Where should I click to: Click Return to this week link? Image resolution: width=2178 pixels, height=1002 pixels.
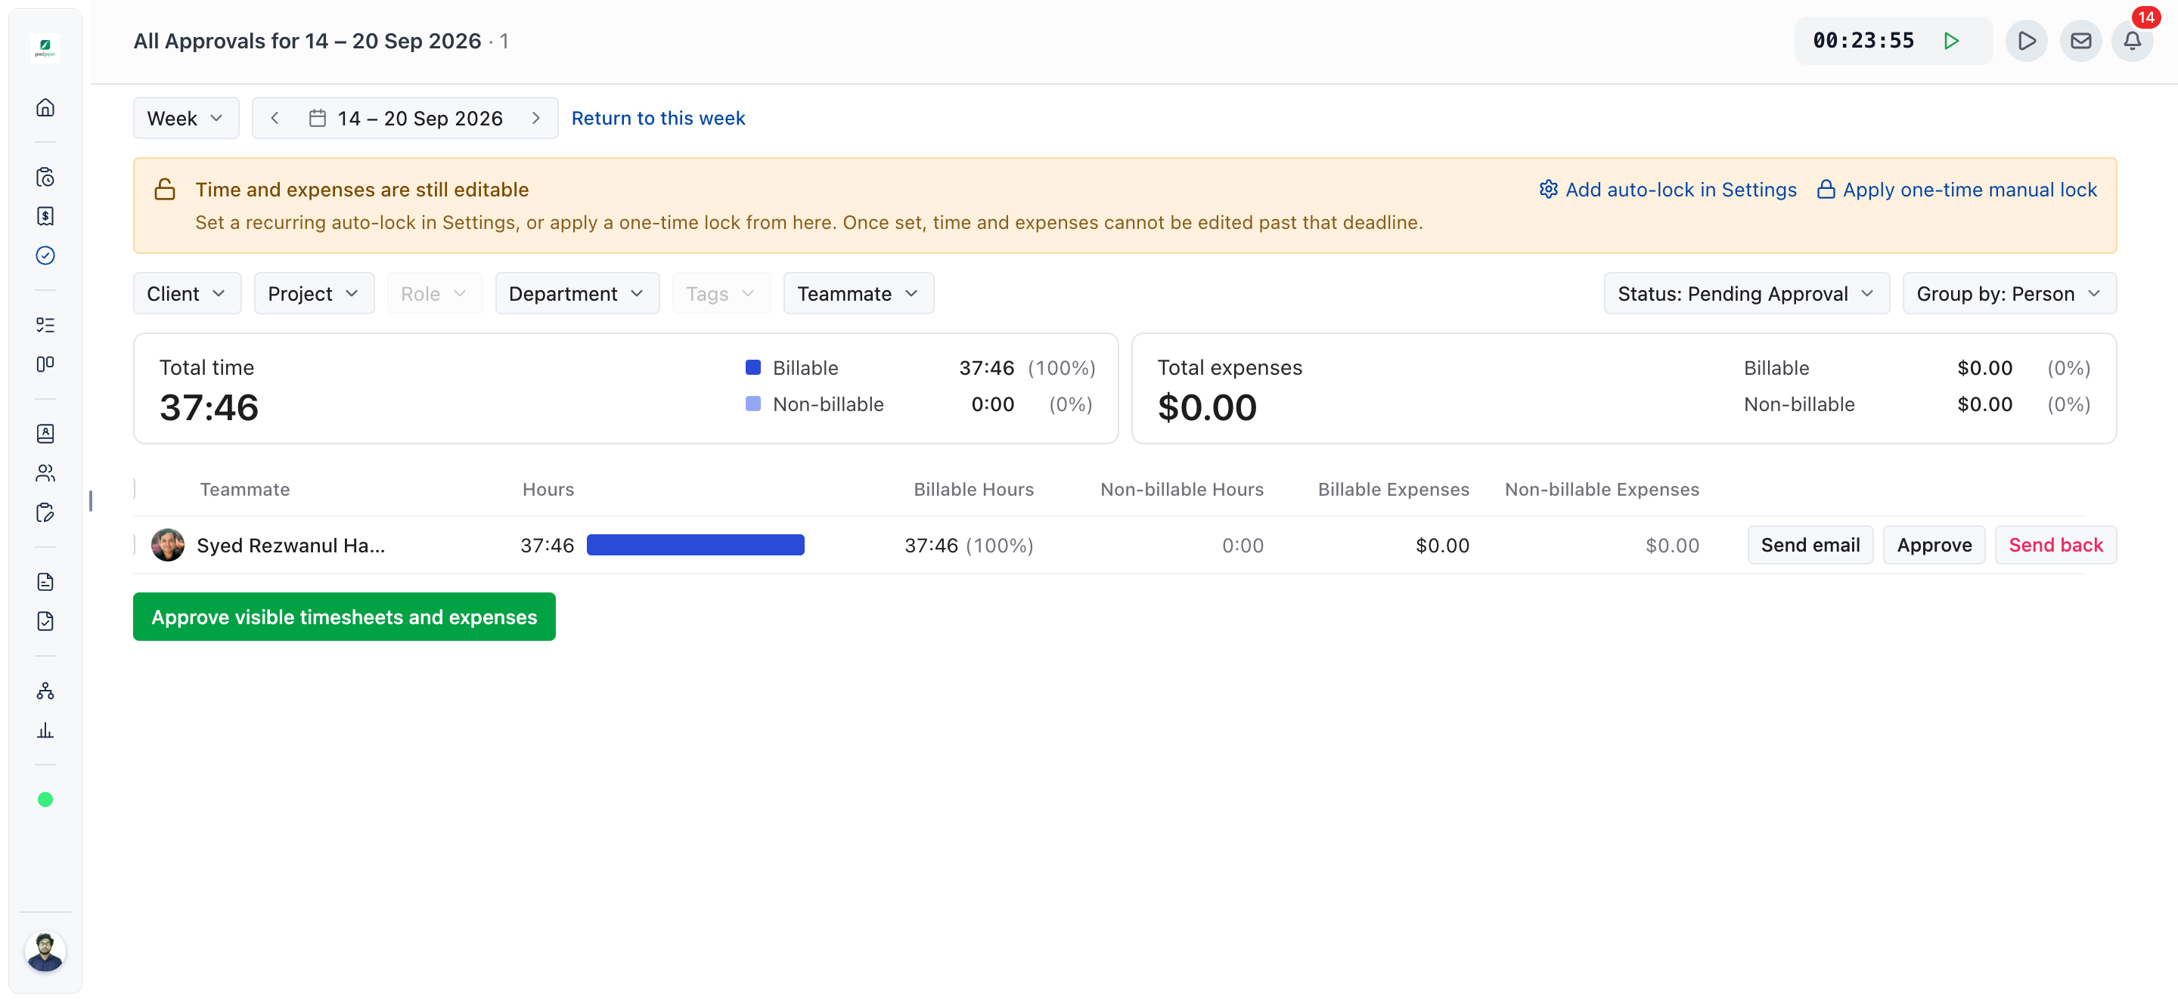(658, 119)
